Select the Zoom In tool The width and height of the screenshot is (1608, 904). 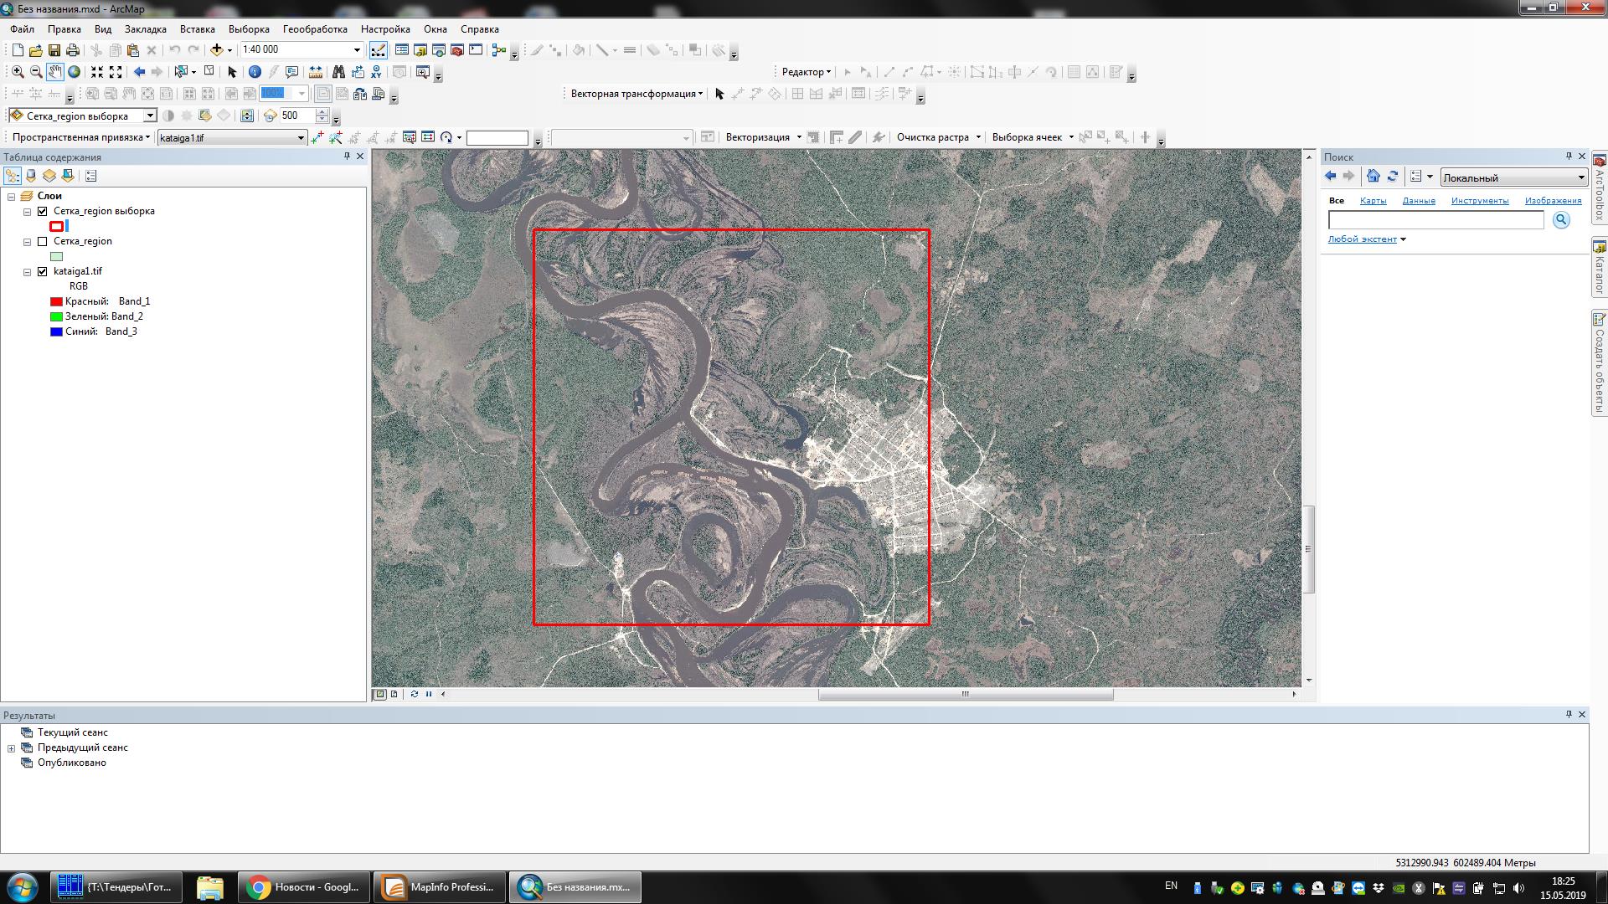[x=18, y=72]
